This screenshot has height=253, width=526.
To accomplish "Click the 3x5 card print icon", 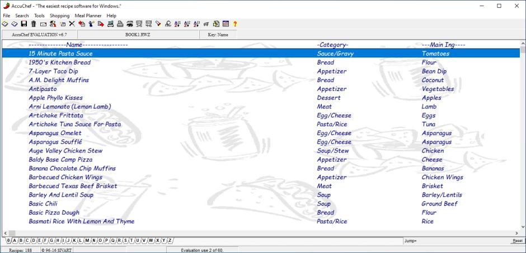I will (139, 24).
